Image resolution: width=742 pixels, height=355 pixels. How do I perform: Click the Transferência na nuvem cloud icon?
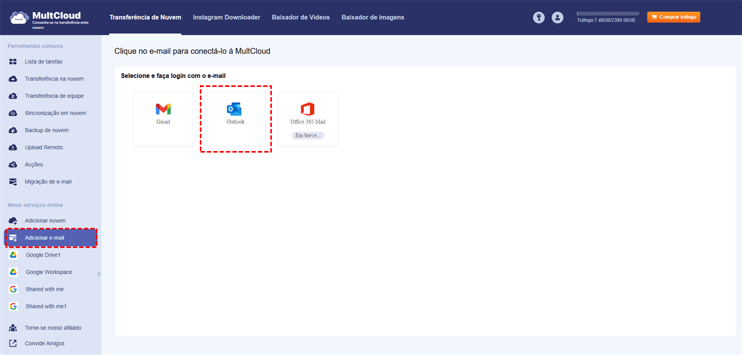pyautogui.click(x=13, y=79)
